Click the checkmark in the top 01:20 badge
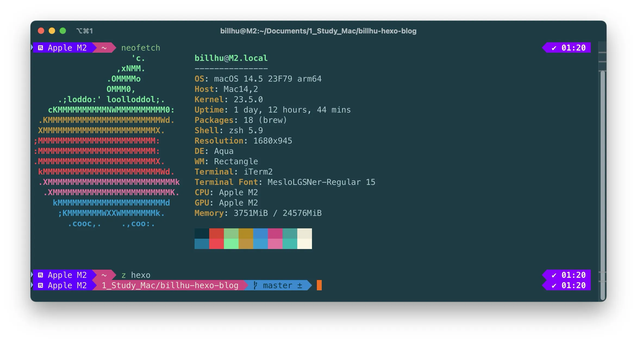637x342 pixels. click(554, 48)
